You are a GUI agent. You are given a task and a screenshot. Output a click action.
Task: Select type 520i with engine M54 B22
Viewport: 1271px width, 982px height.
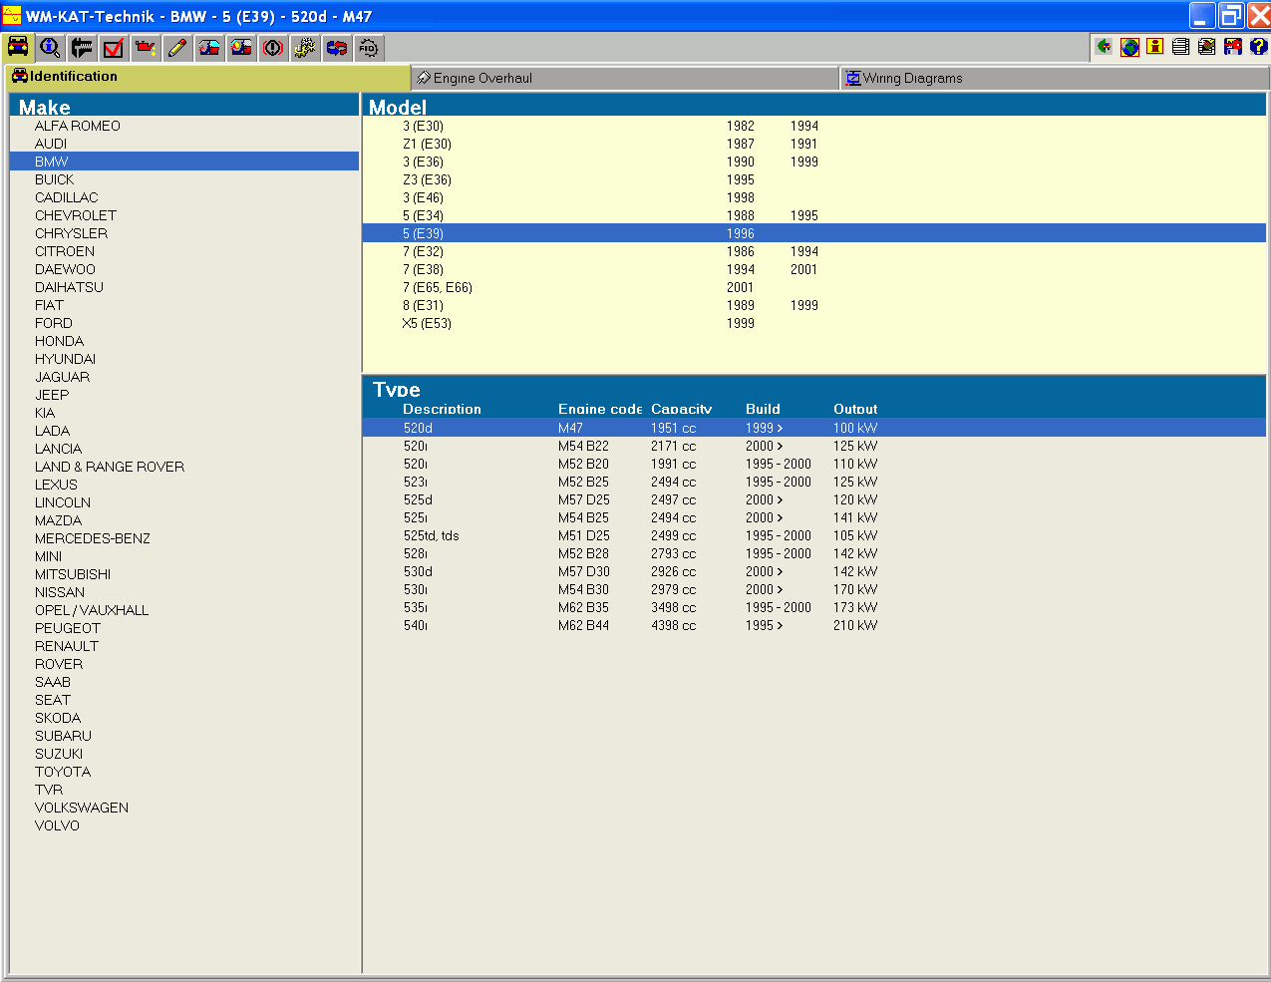pyautogui.click(x=814, y=446)
